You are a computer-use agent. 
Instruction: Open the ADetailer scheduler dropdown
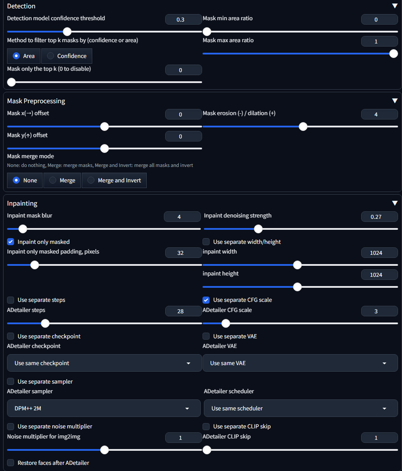[301, 408]
